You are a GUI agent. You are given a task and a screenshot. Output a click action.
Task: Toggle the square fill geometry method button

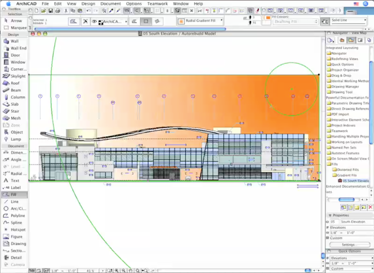coord(146,21)
